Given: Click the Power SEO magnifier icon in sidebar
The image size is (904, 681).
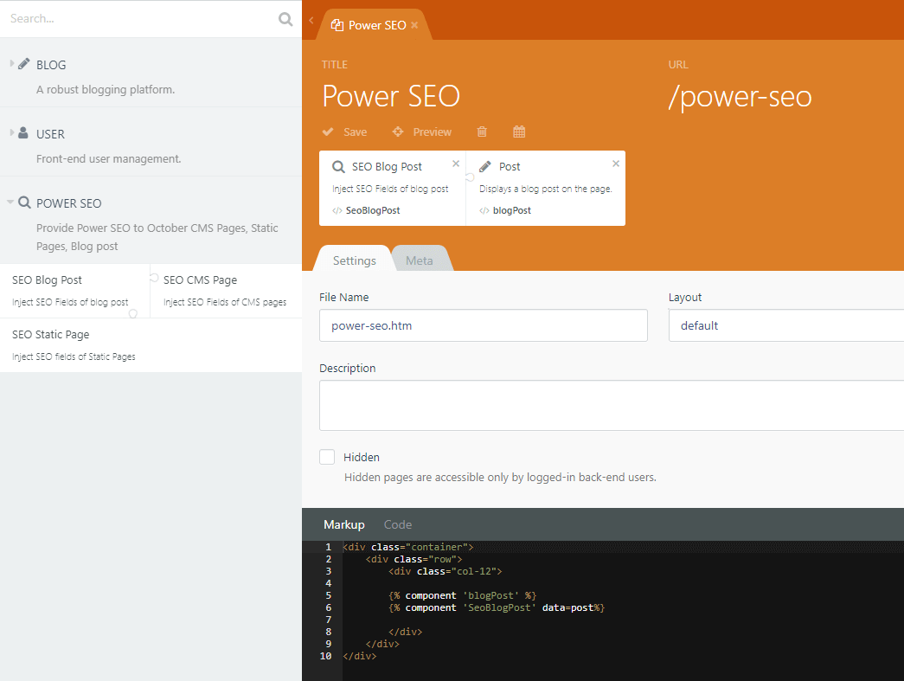Looking at the screenshot, I should tap(24, 202).
